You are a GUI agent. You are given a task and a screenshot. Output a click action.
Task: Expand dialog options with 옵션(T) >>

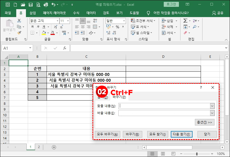click(205, 122)
